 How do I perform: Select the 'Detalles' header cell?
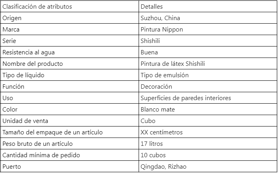pyautogui.click(x=208, y=6)
